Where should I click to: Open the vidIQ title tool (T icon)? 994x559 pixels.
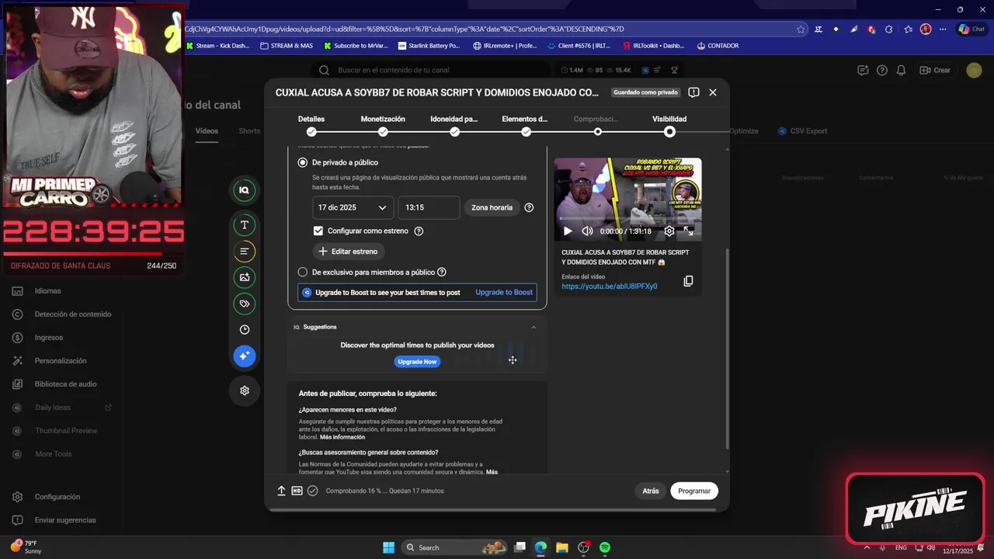244,224
